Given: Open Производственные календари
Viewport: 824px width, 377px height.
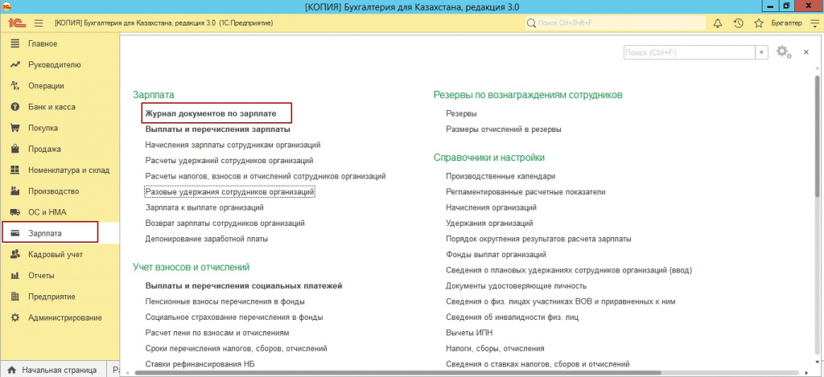Looking at the screenshot, I should [x=501, y=176].
